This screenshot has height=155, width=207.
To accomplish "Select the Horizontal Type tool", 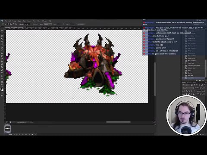I will coord(2,73).
